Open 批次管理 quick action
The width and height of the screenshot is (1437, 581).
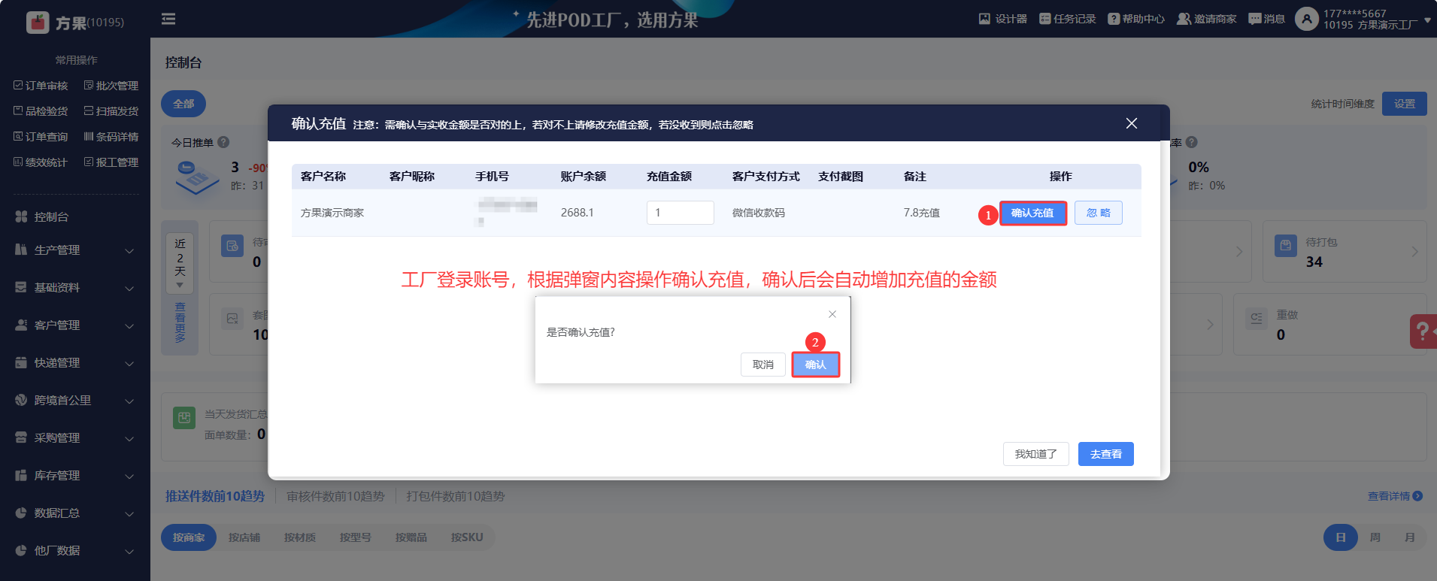tap(111, 86)
